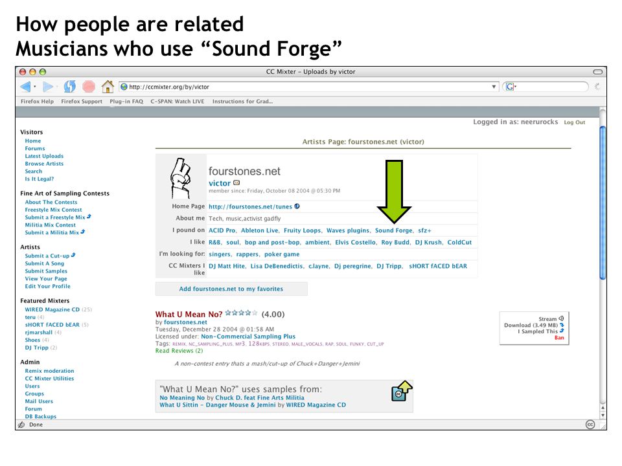Select the ACID Pro tag link
Viewport: 622px width, 466px height.
point(222,230)
